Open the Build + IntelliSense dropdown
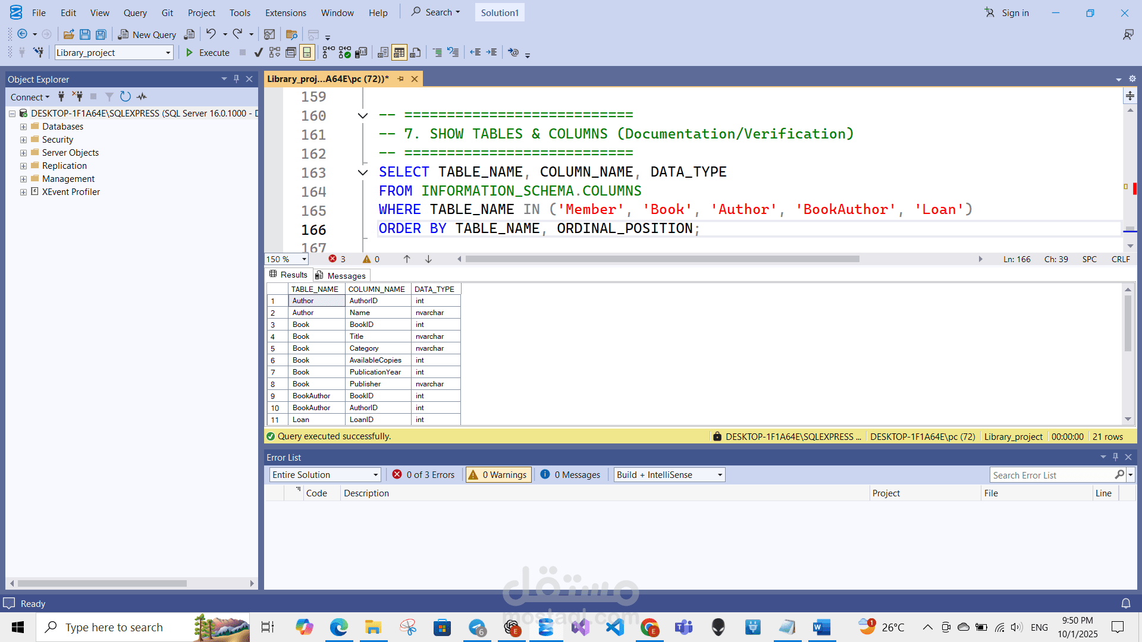The width and height of the screenshot is (1142, 642). pos(720,474)
